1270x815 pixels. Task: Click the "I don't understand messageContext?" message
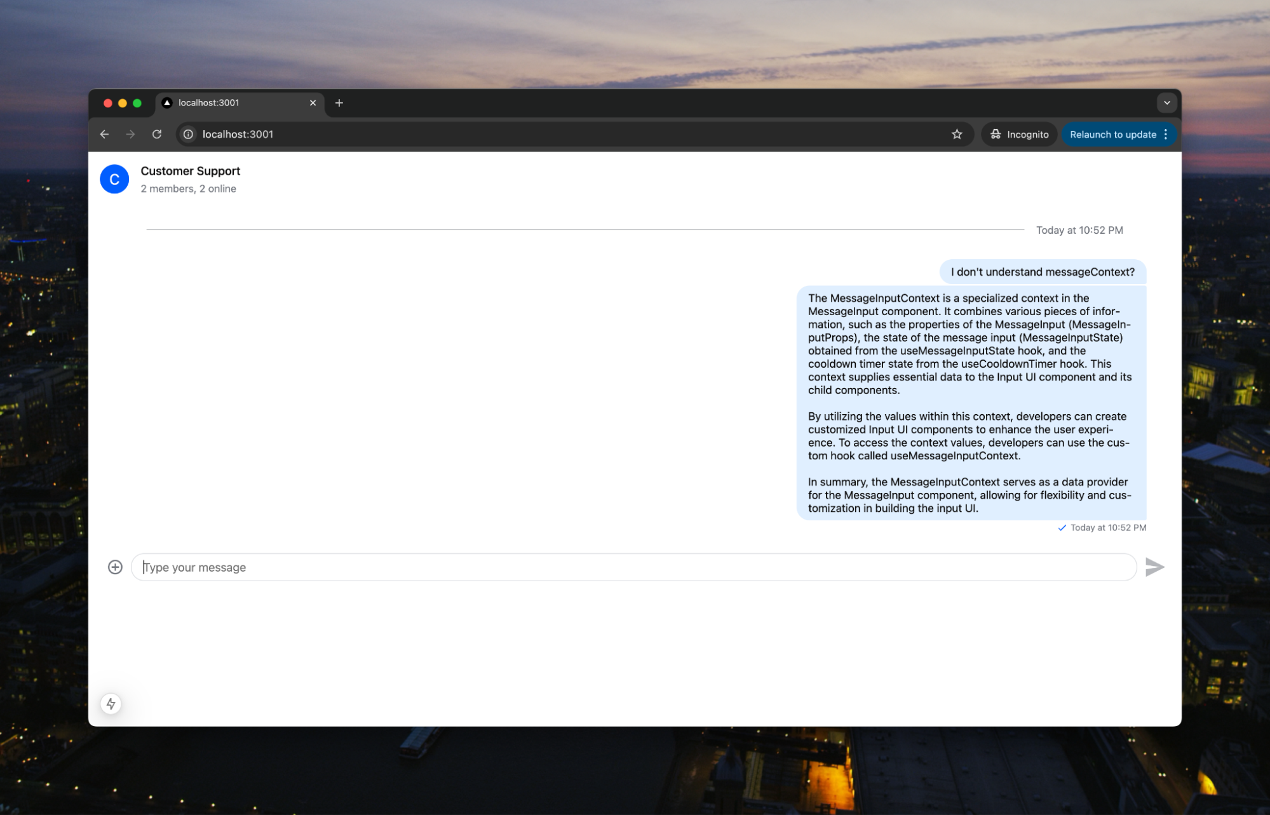pyautogui.click(x=1043, y=272)
